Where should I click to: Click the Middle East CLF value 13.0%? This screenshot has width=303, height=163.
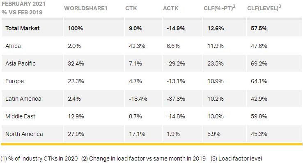(x=216, y=116)
